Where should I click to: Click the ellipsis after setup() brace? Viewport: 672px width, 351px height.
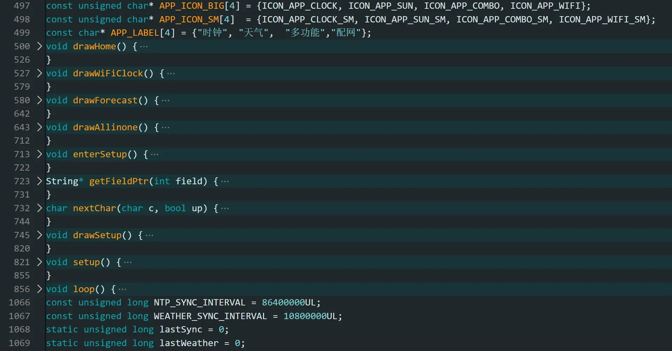tap(128, 262)
